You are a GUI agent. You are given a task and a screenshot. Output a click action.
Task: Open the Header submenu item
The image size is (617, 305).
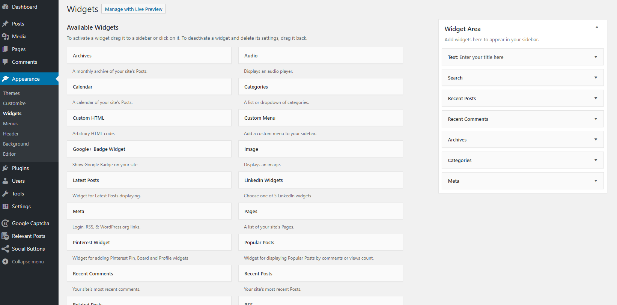tap(11, 134)
